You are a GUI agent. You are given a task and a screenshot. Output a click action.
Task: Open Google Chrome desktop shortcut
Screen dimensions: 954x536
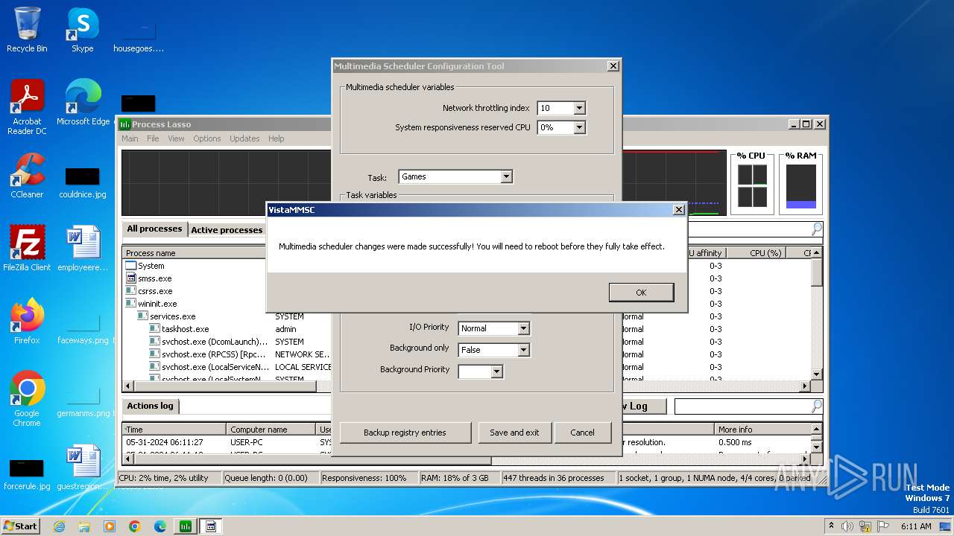[27, 399]
